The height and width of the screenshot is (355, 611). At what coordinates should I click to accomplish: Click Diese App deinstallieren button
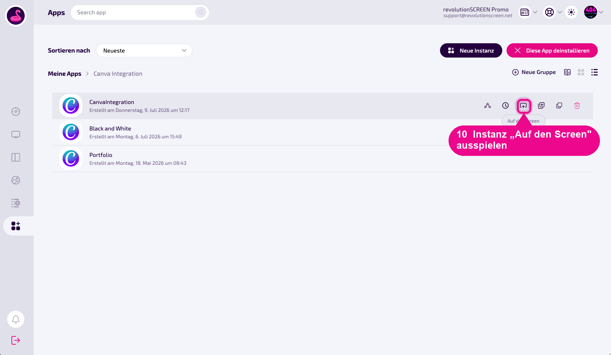[x=552, y=50]
